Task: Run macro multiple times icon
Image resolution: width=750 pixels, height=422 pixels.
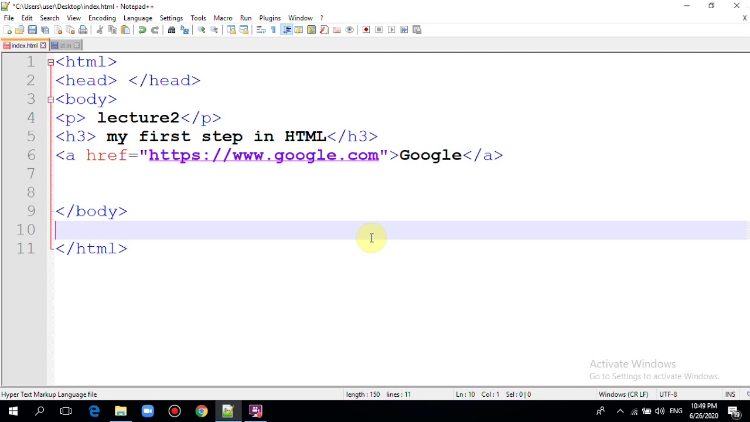Action: click(x=404, y=30)
